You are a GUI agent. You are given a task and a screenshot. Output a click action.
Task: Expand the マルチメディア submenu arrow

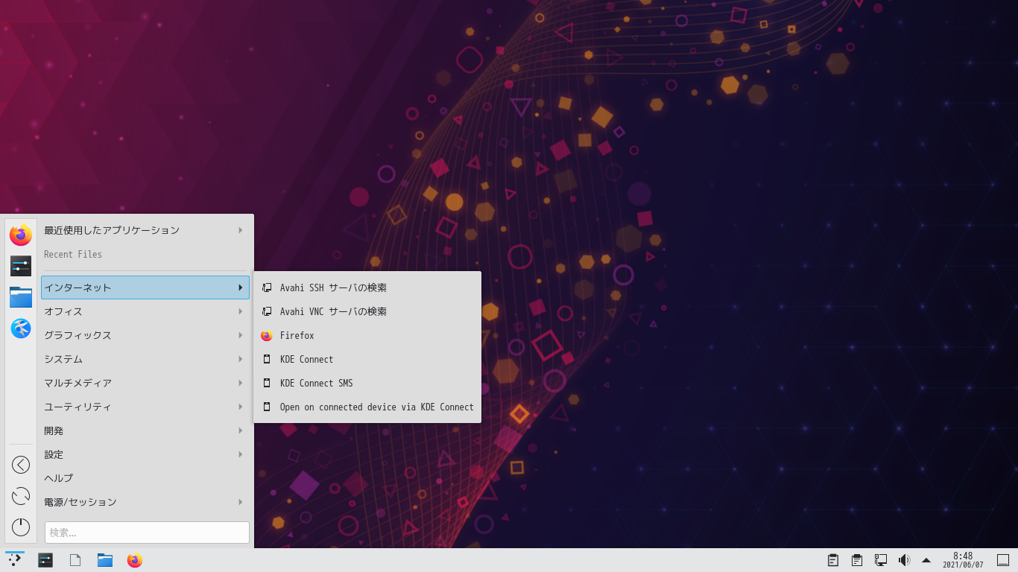click(x=241, y=383)
